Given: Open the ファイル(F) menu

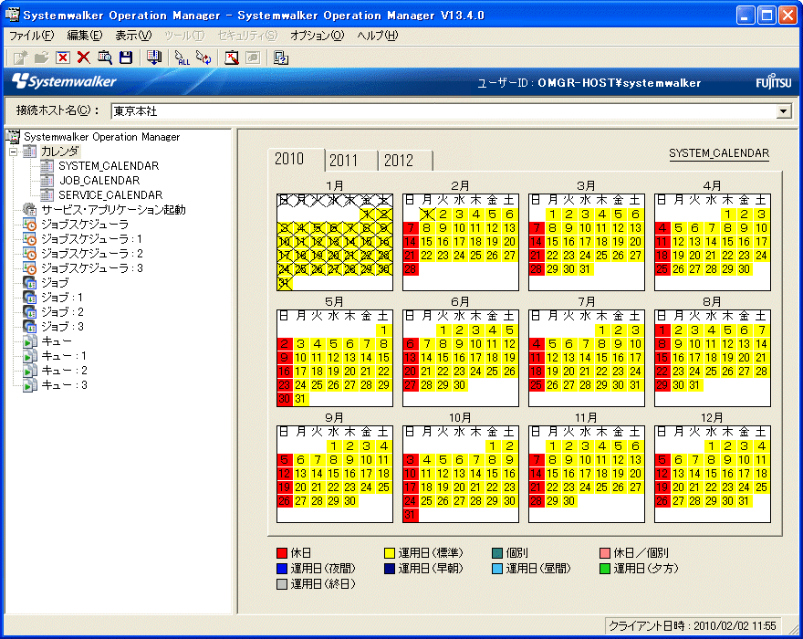Looking at the screenshot, I should pyautogui.click(x=31, y=36).
